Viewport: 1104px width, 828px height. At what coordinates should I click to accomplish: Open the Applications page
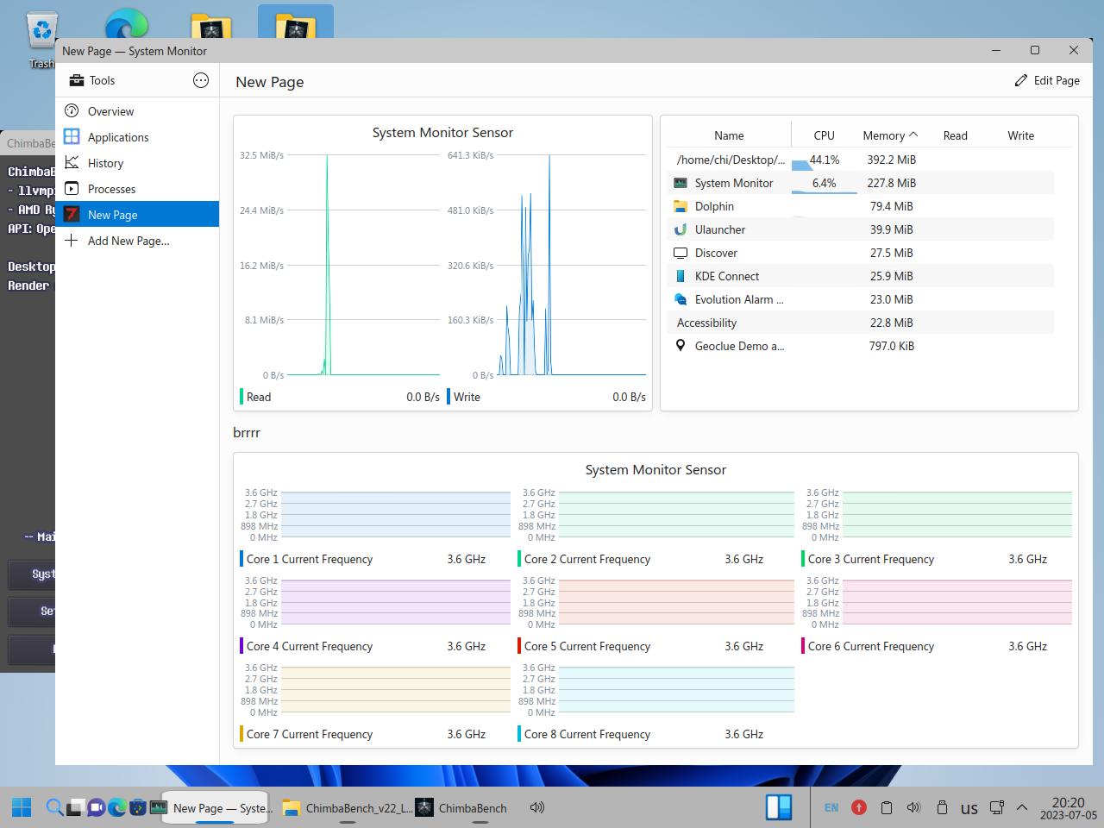click(117, 137)
